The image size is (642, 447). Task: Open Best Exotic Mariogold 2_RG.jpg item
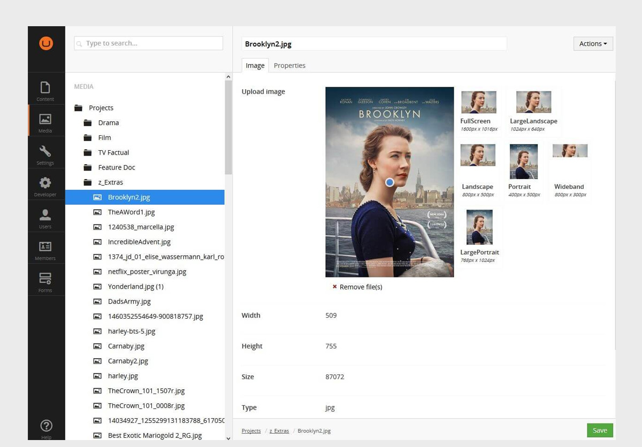click(155, 436)
